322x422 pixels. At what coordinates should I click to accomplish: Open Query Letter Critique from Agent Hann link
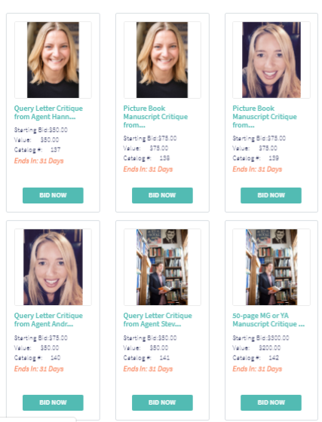click(x=48, y=112)
